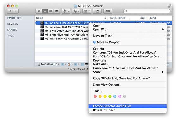Go back with the left arrow button

coord(10,11)
